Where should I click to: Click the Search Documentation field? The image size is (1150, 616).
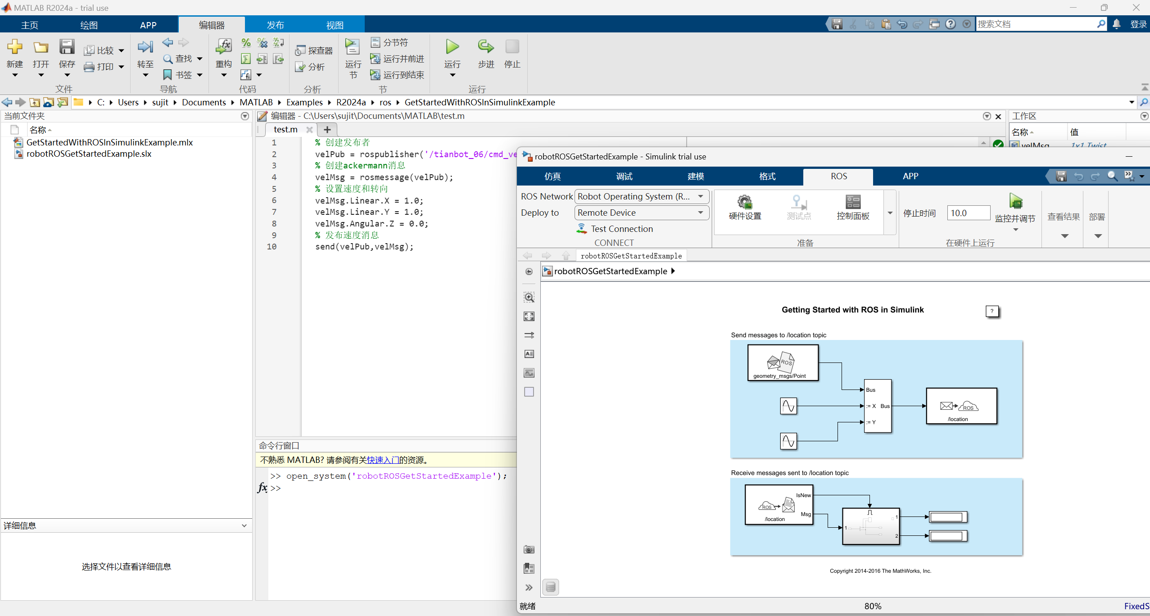(x=1036, y=24)
